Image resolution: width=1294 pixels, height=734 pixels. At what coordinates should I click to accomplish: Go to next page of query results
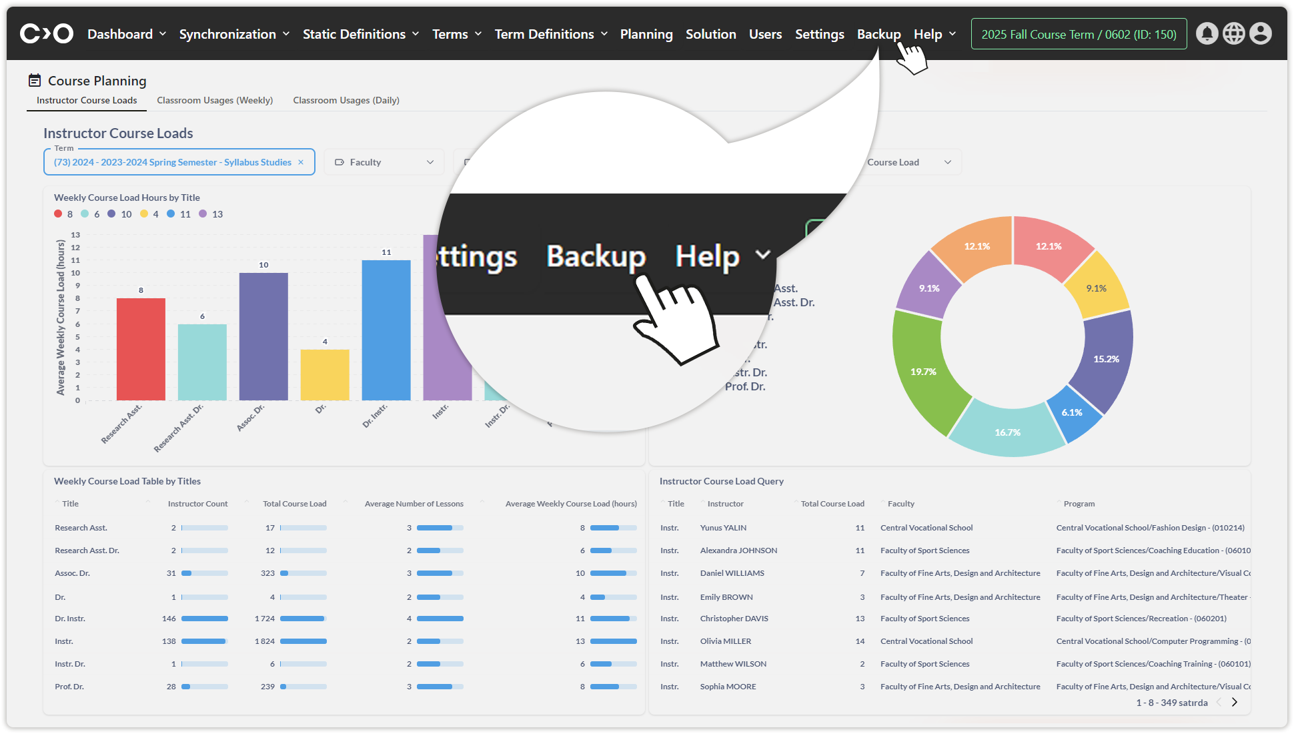tap(1235, 702)
